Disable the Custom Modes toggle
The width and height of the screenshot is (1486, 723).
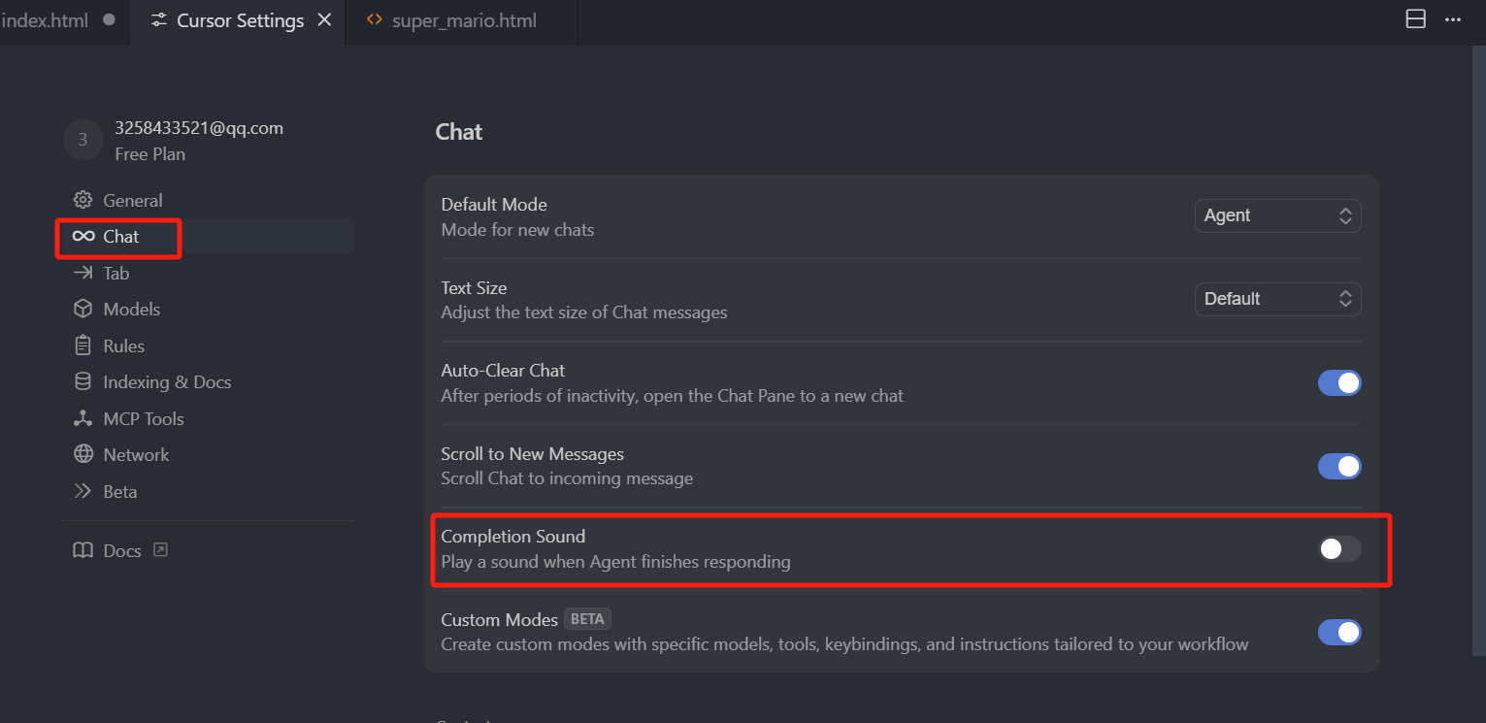pos(1339,633)
